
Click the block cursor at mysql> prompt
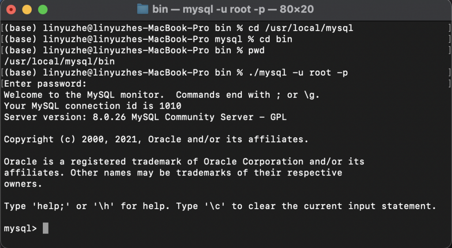point(45,229)
